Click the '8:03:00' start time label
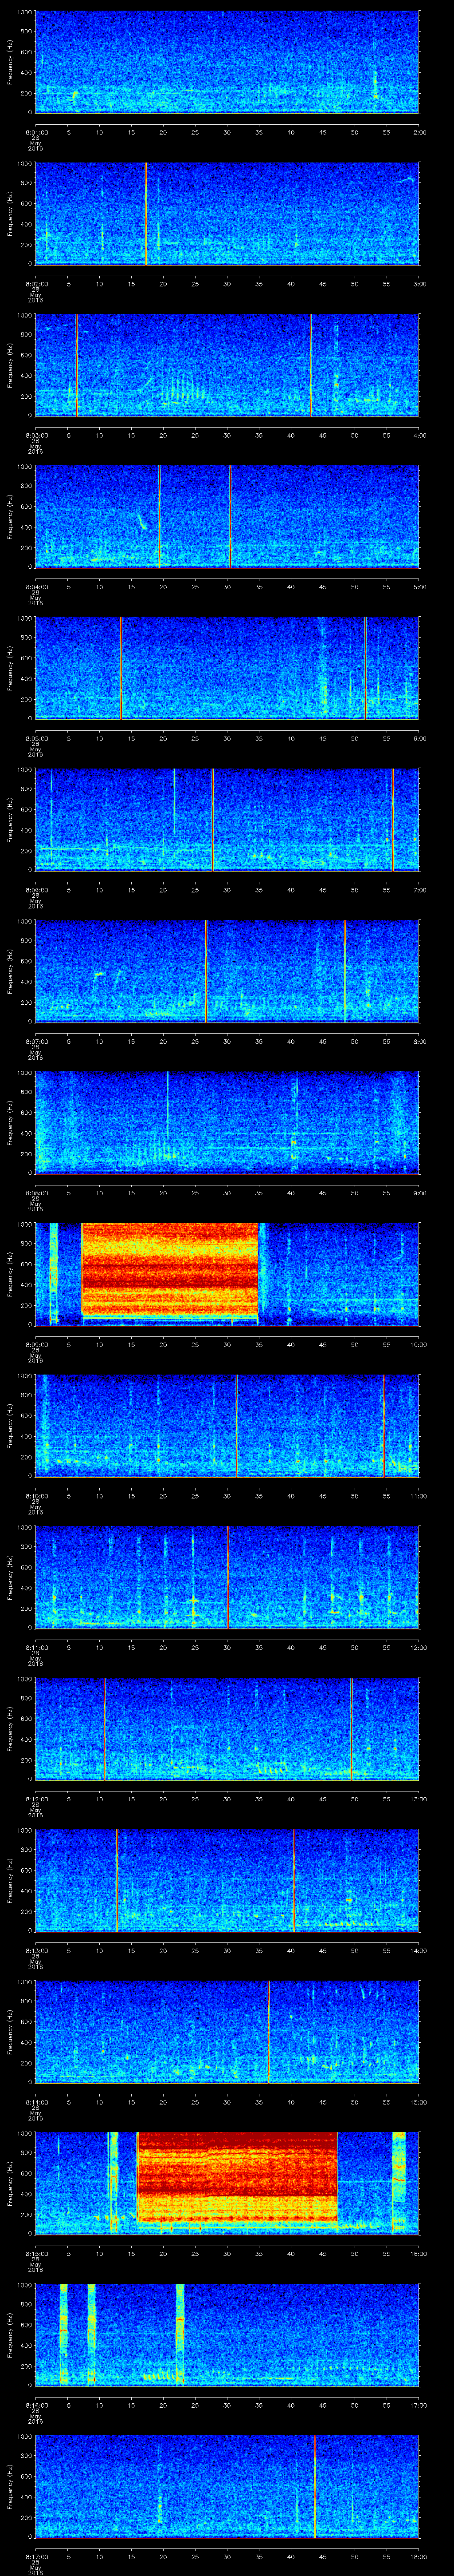 [x=36, y=435]
